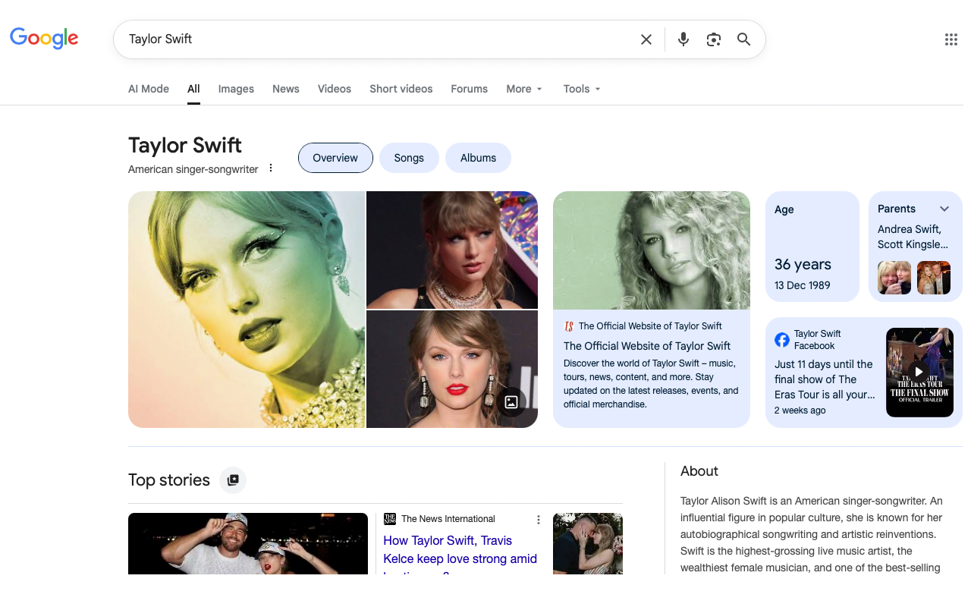The image size is (971, 607).
Task: Click the About heading
Action: (699, 471)
